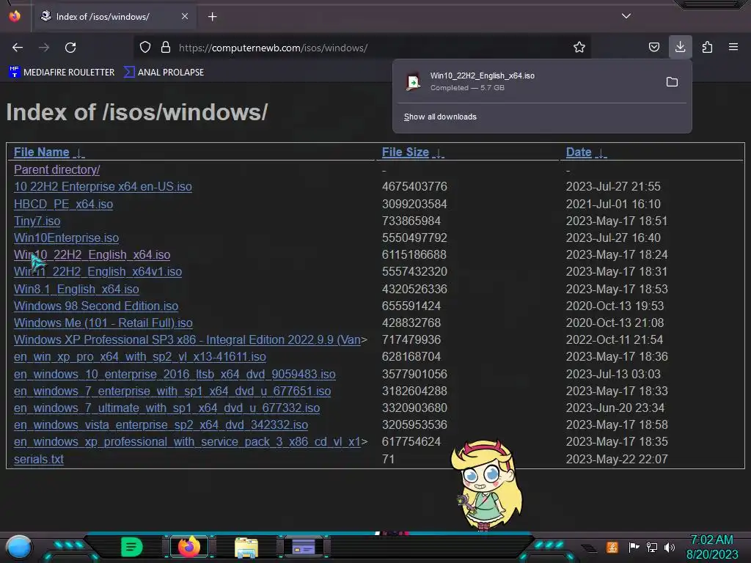Click Windows XP Professional SP3 Integral Edition link
The image size is (751, 563).
click(187, 340)
